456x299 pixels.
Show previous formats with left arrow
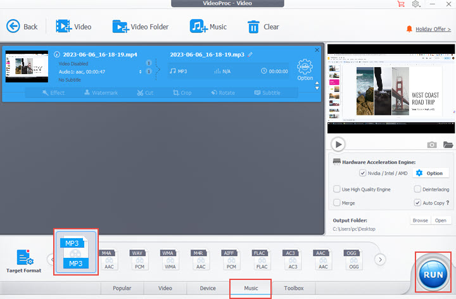(x=51, y=260)
